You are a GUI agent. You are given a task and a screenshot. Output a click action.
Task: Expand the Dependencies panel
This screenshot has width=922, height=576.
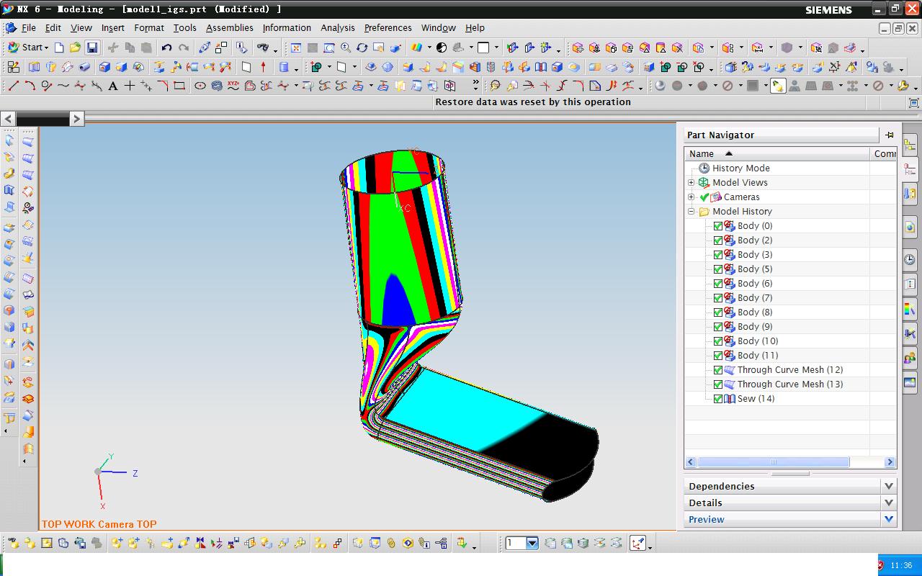888,486
